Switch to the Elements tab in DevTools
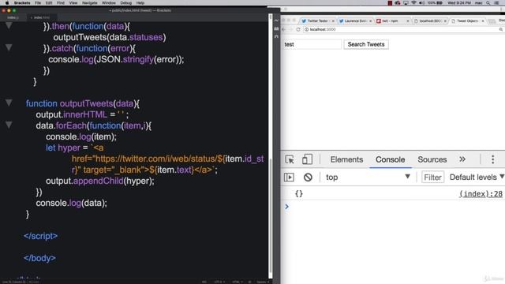 pos(346,159)
